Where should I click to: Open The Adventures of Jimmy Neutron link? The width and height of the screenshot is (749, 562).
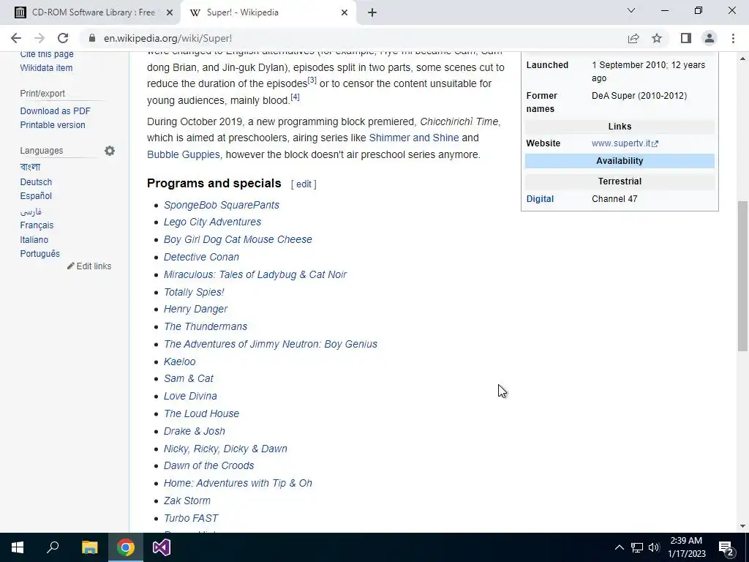(271, 344)
